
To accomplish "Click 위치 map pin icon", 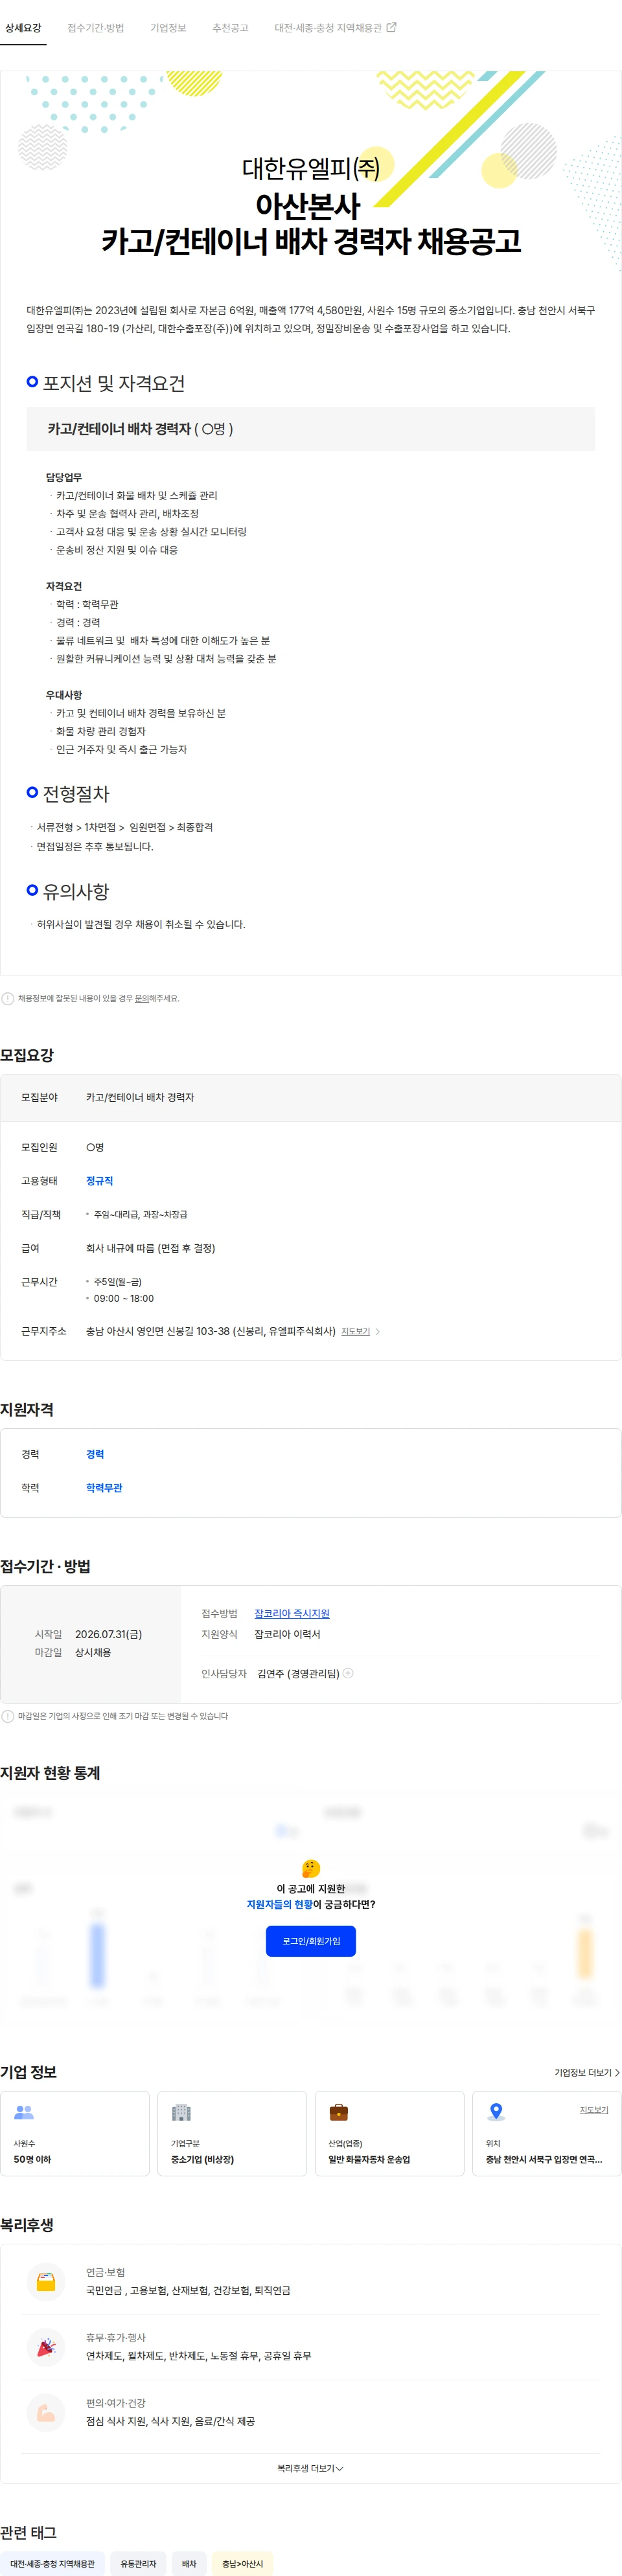I will tap(496, 2112).
